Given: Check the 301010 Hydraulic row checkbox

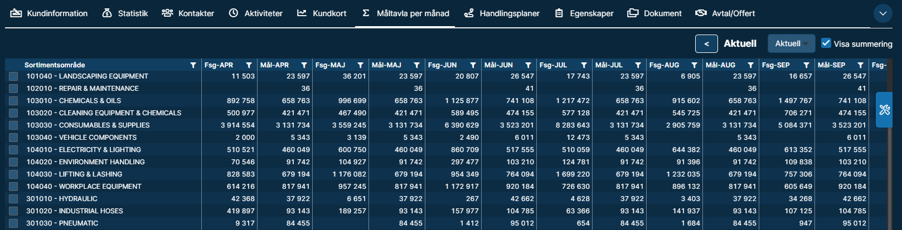Looking at the screenshot, I should 13,199.
